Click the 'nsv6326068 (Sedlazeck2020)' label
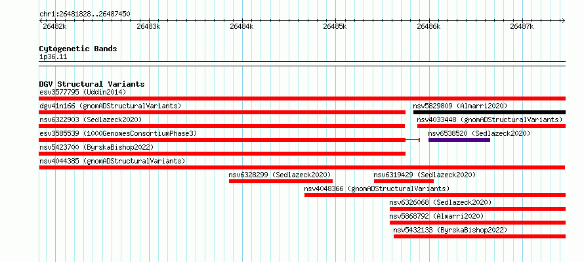 [440, 202]
